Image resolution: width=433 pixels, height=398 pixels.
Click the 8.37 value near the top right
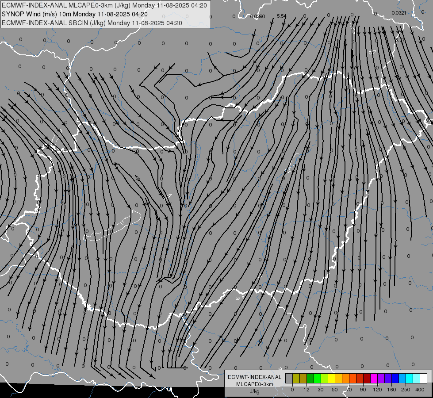point(399,40)
